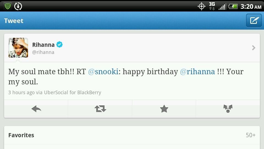Tap the compose new tweet icon

coord(254,21)
